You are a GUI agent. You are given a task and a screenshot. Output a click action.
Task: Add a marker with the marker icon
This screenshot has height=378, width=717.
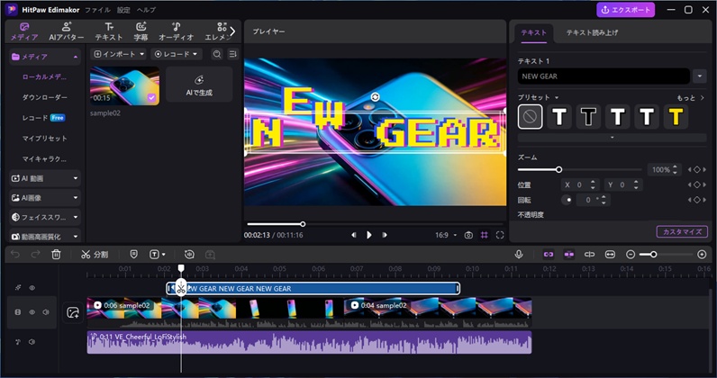pyautogui.click(x=133, y=255)
